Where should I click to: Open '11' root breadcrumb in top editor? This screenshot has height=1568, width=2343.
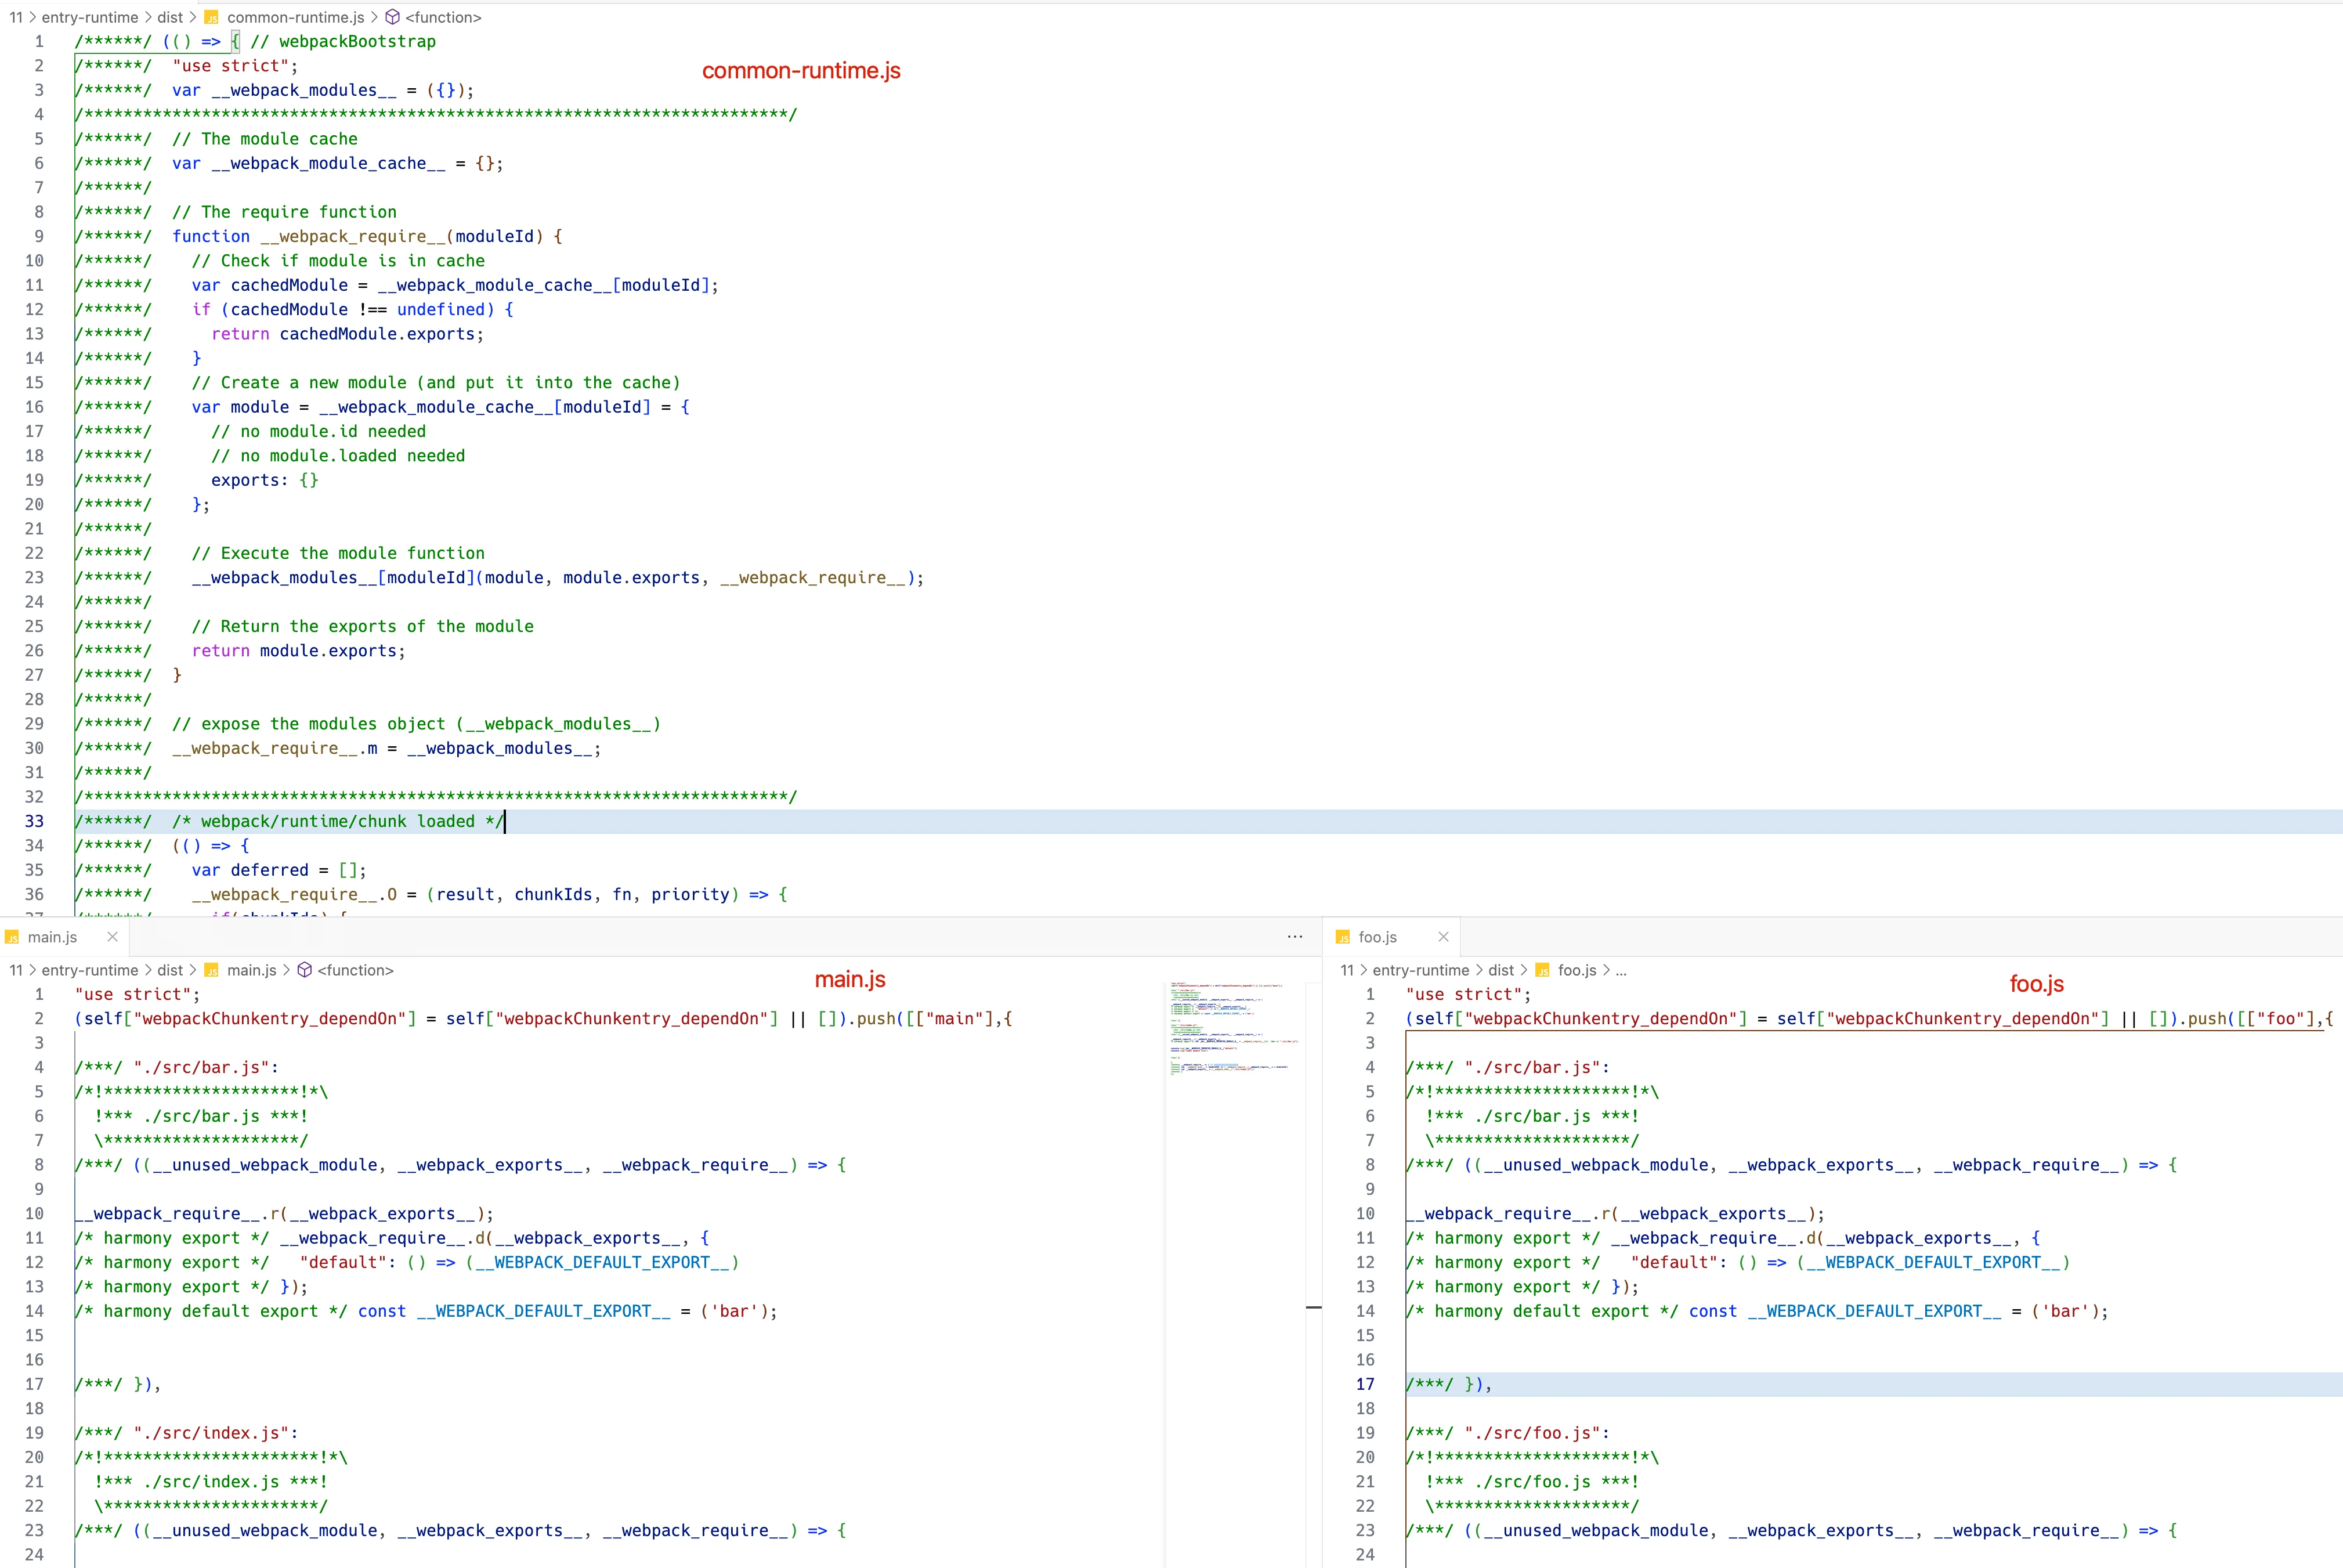tap(16, 17)
